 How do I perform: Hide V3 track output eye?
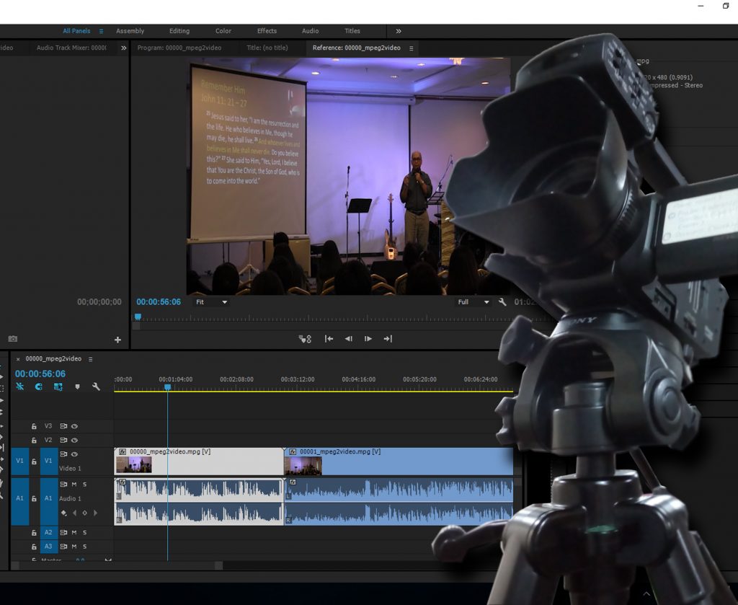tap(74, 426)
